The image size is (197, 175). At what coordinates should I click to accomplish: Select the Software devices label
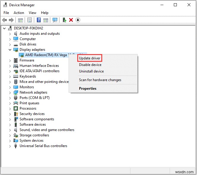(33, 124)
